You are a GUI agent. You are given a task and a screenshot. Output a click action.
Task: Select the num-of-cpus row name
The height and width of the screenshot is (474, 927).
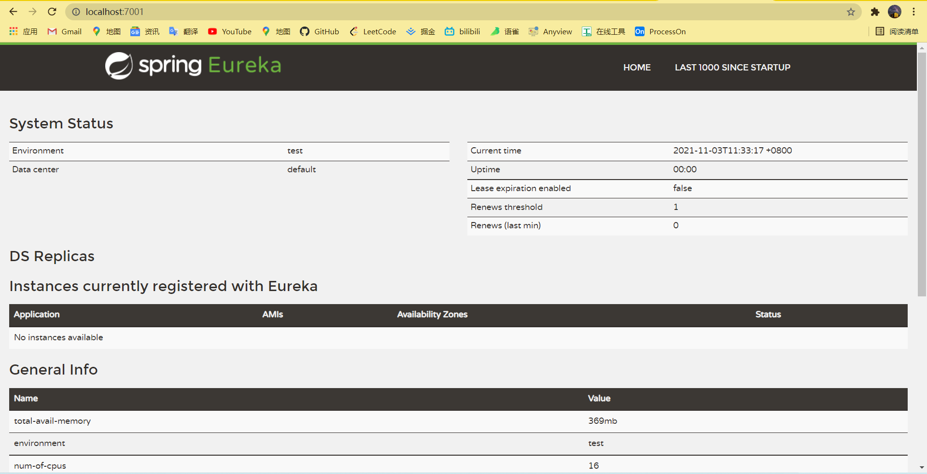coord(40,466)
